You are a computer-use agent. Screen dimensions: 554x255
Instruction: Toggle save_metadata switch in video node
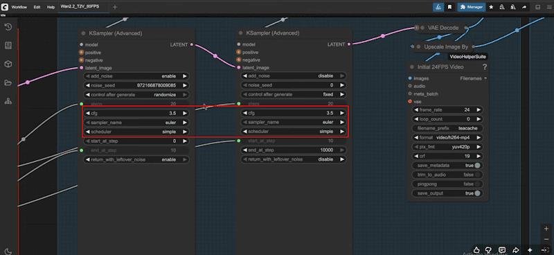477,166
